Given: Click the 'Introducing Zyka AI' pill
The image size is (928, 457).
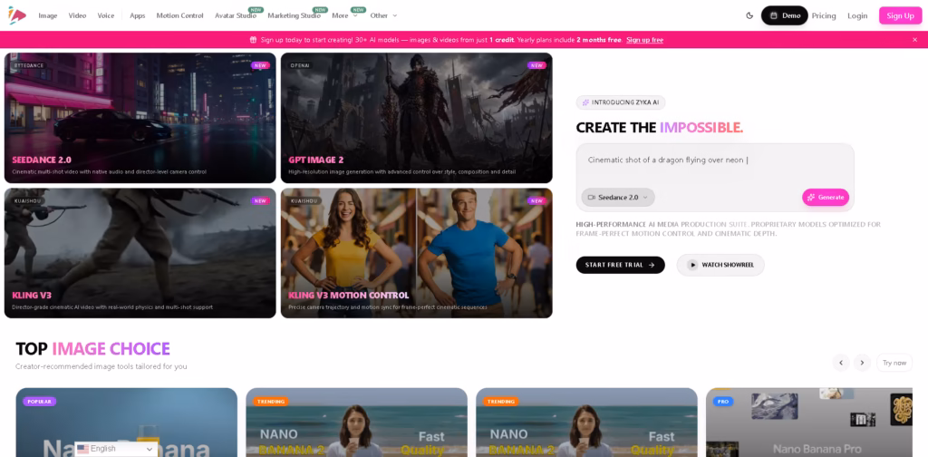Looking at the screenshot, I should [x=621, y=102].
